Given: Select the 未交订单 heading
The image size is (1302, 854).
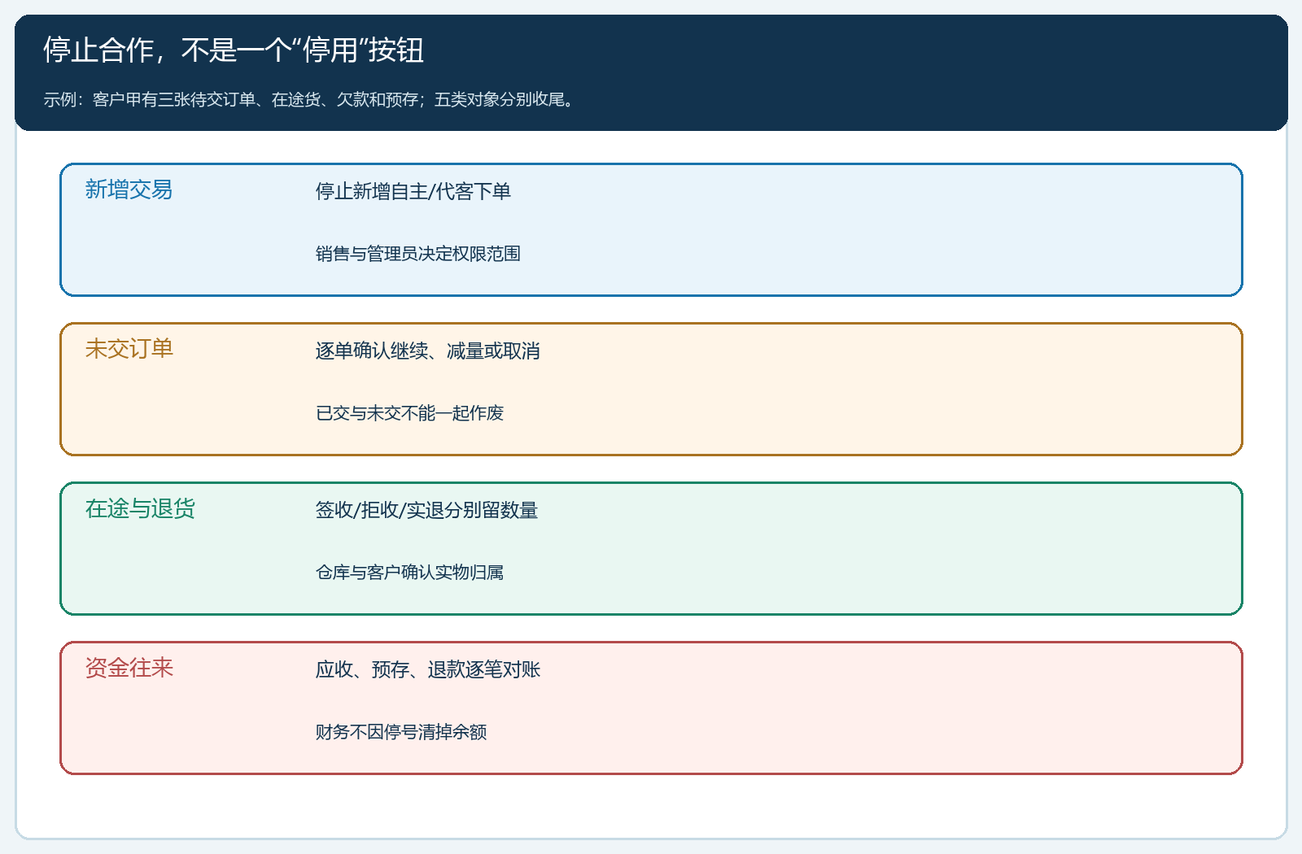Looking at the screenshot, I should [129, 349].
